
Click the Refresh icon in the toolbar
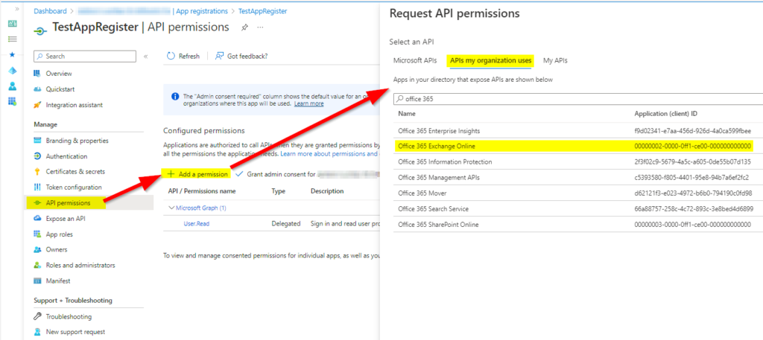(171, 57)
